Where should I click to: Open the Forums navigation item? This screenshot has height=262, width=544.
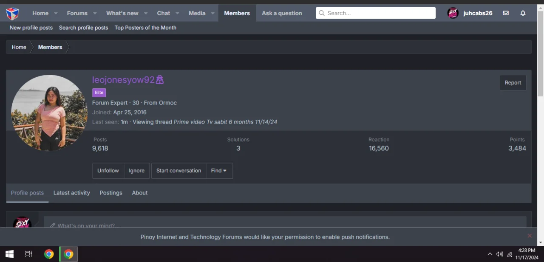click(x=77, y=13)
